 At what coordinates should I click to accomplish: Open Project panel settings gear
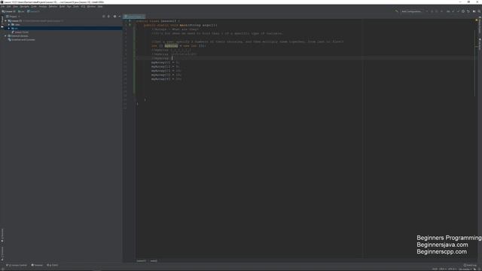(114, 17)
